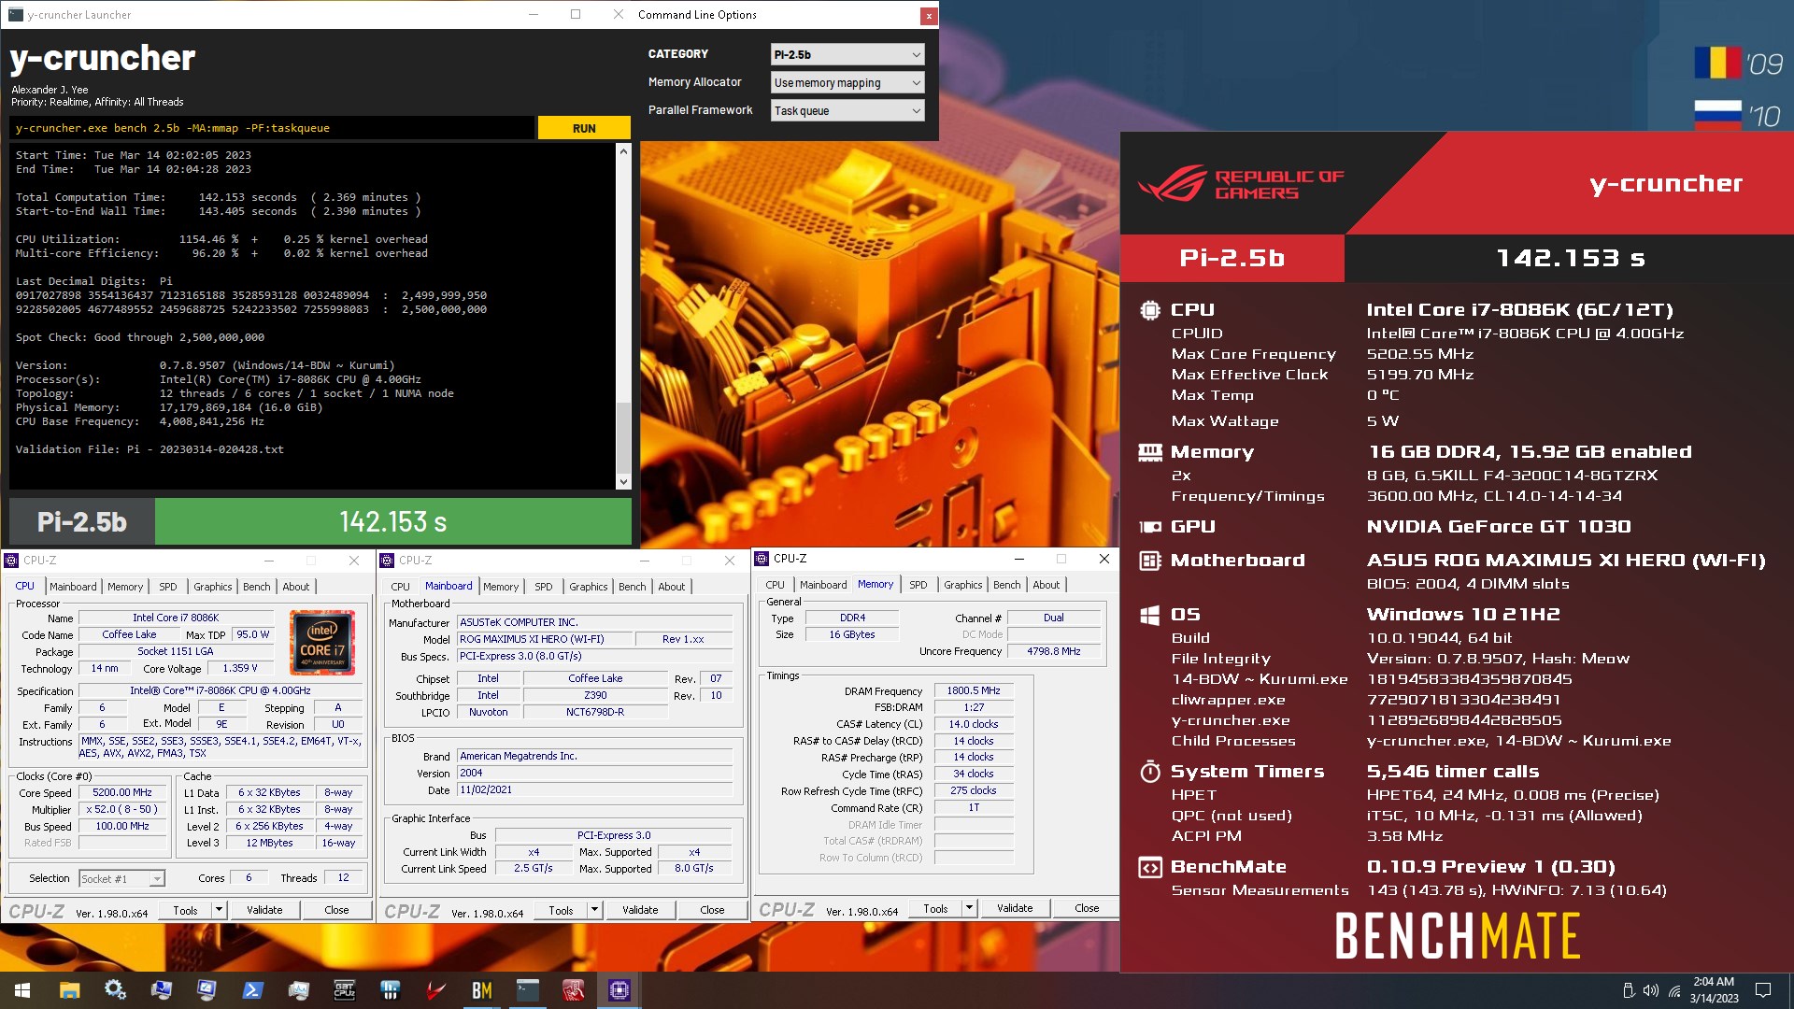Click the GPU icon in BenchMate panel

(1149, 527)
